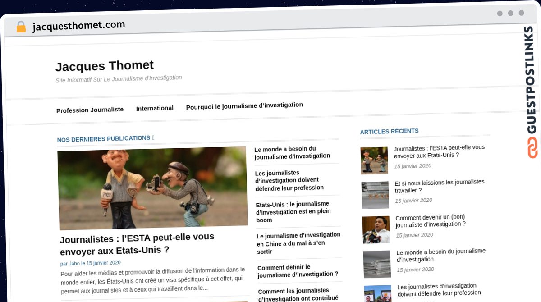Click the Articles Récents heading
This screenshot has width=541, height=302.
(389, 131)
